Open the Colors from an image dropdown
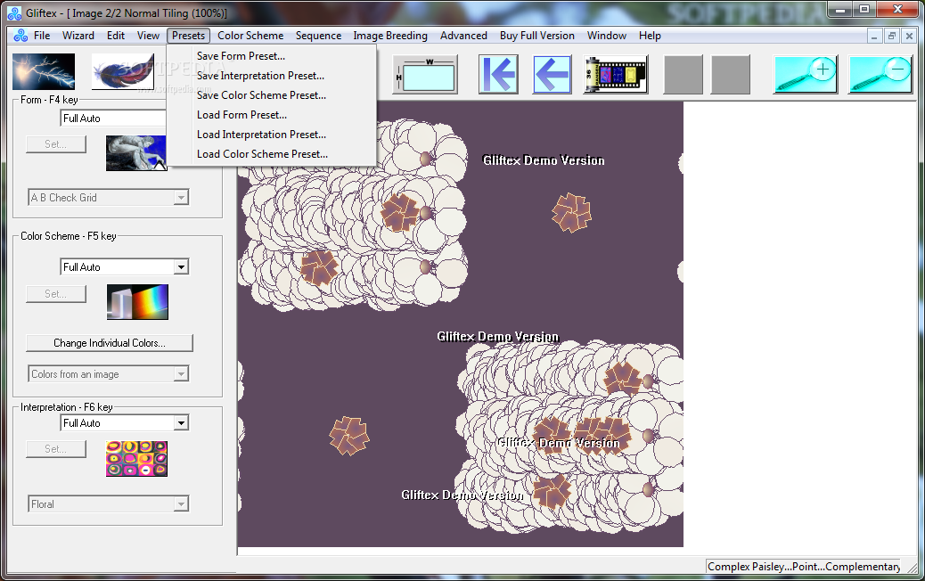The height and width of the screenshot is (581, 925). coord(109,374)
